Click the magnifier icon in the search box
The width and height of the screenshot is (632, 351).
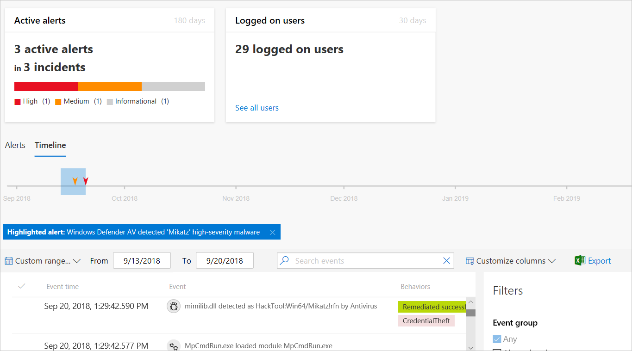tap(285, 260)
